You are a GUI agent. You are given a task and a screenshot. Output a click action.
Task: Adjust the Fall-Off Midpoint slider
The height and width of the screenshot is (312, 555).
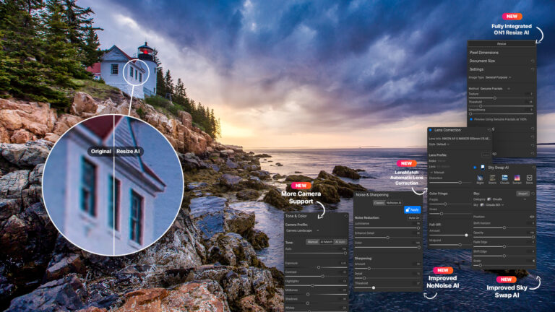pos(460,245)
